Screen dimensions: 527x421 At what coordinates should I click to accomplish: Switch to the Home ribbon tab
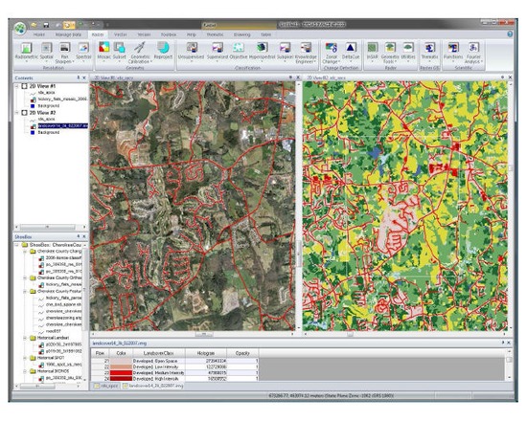pyautogui.click(x=39, y=34)
